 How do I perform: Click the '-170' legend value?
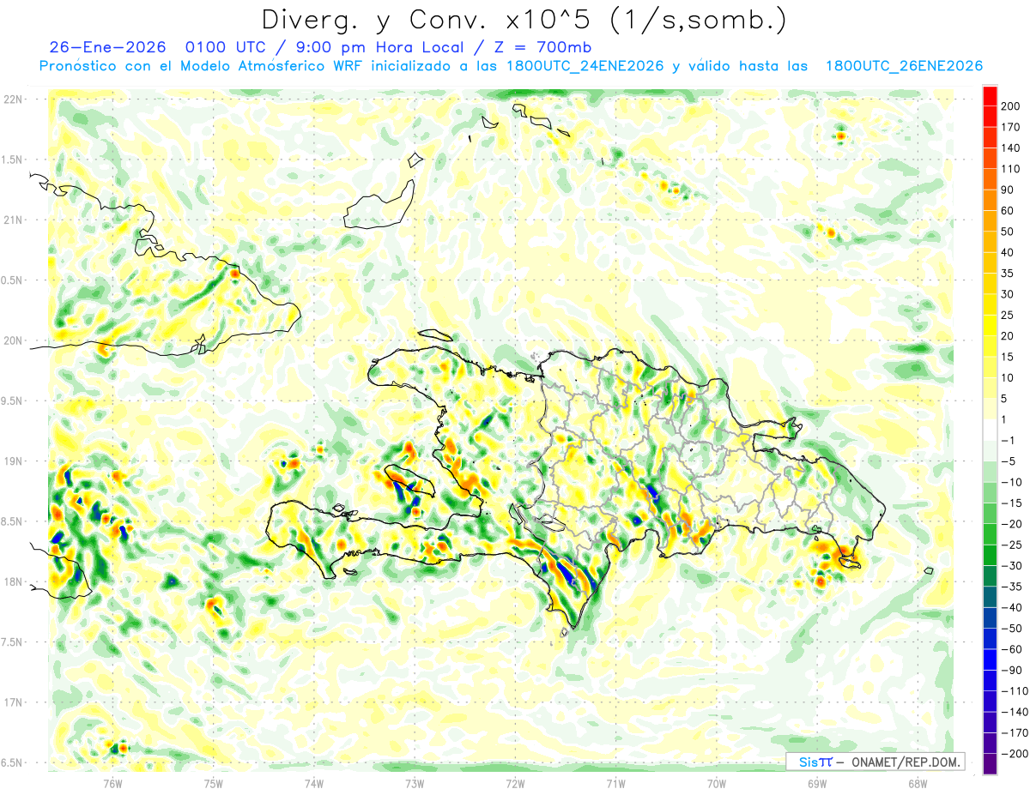point(1015,732)
